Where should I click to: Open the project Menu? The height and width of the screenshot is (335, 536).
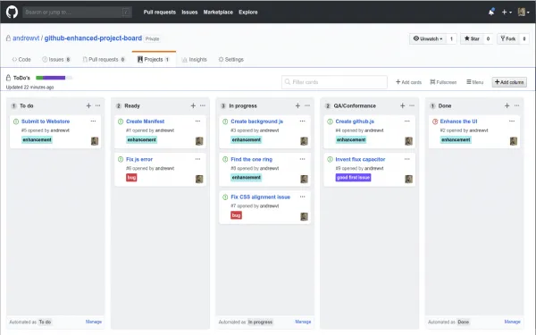point(475,82)
